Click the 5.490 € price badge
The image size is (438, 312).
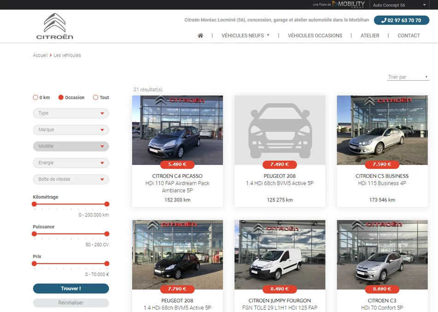[177, 165]
